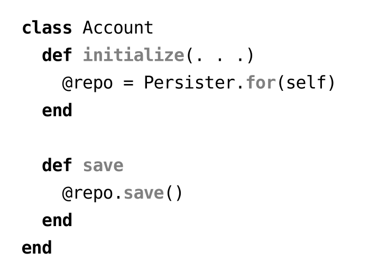Image resolution: width=379 pixels, height=271 pixels.
Task: Click @repo in the assignment line
Action: point(87,83)
